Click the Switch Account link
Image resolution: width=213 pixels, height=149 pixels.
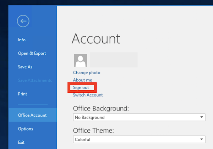coord(88,95)
